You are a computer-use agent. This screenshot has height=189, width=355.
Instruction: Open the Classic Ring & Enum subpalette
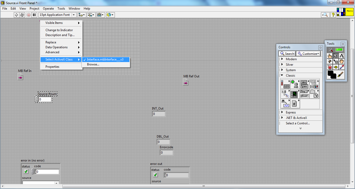tap(305, 94)
